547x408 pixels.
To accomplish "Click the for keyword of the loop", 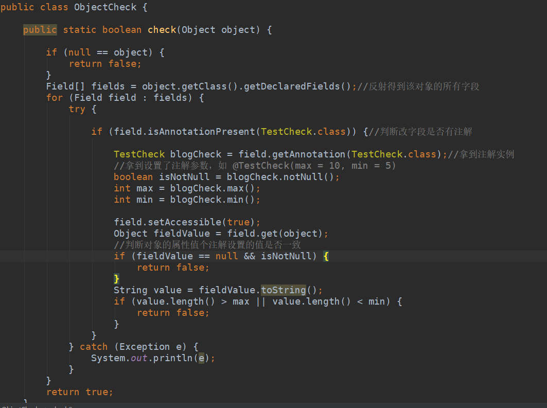I will tap(55, 98).
